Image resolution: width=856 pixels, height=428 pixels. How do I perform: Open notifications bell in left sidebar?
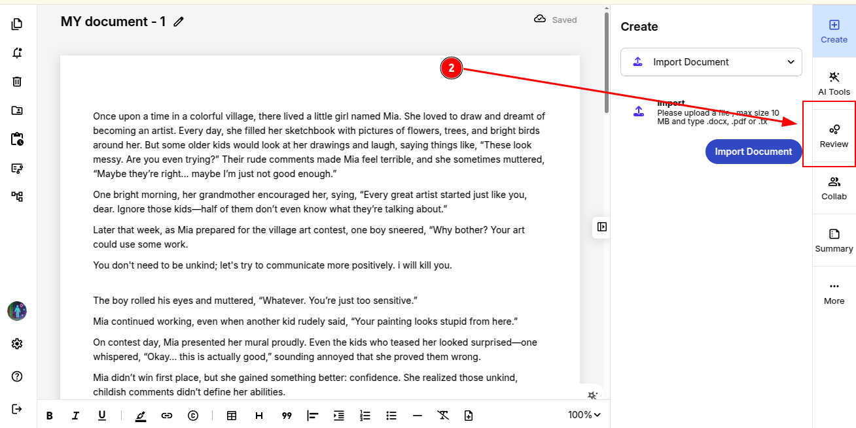[17, 53]
